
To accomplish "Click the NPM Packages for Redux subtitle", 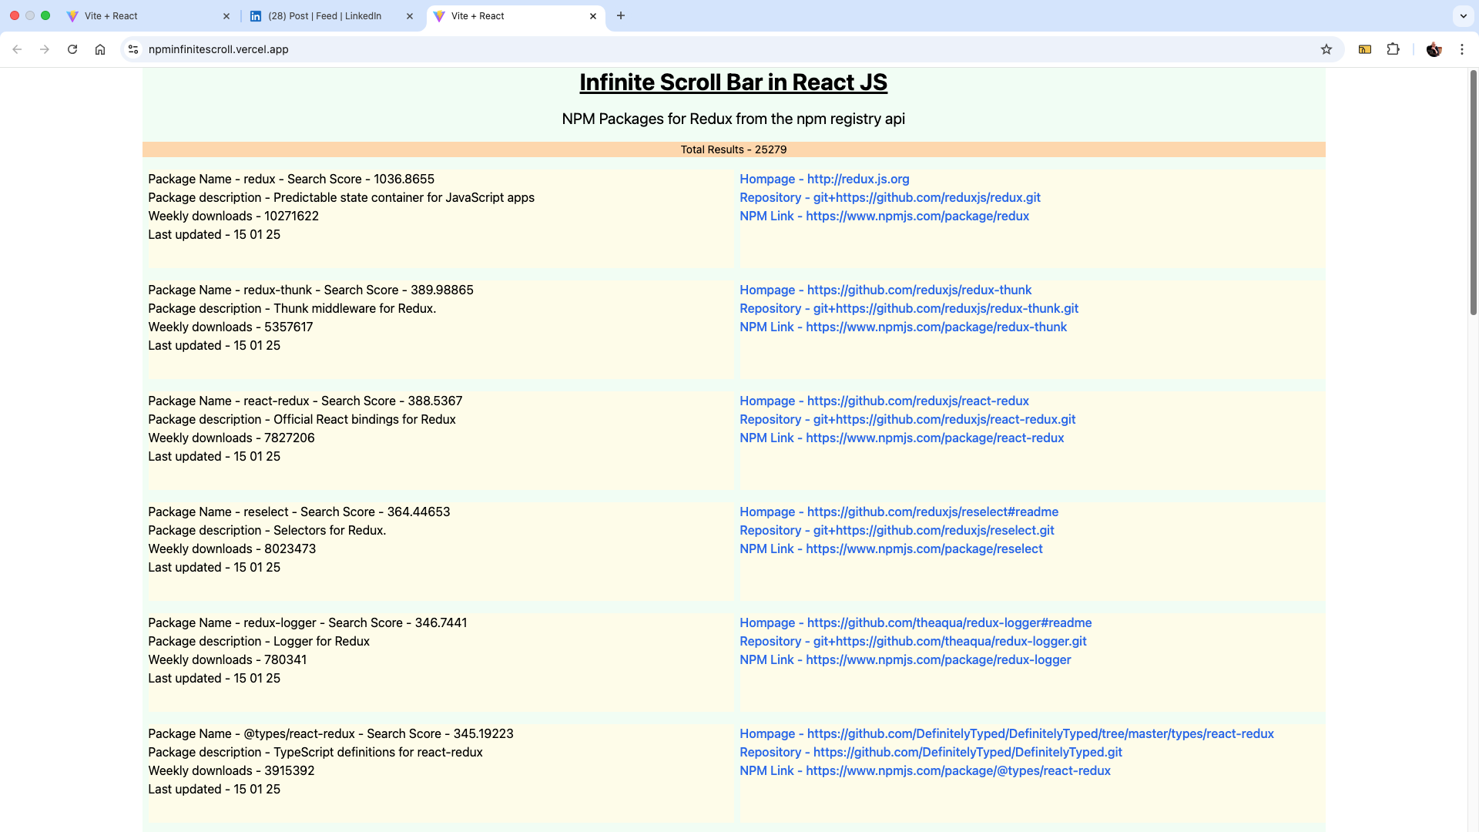I will 733,119.
